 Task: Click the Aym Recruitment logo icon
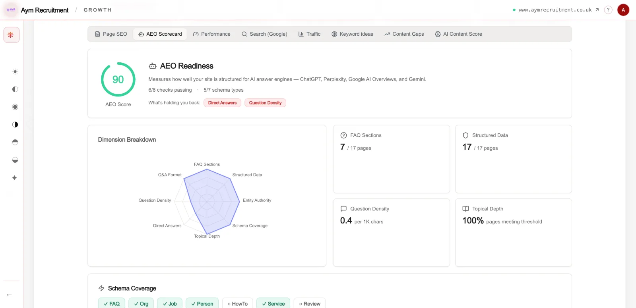(11, 10)
